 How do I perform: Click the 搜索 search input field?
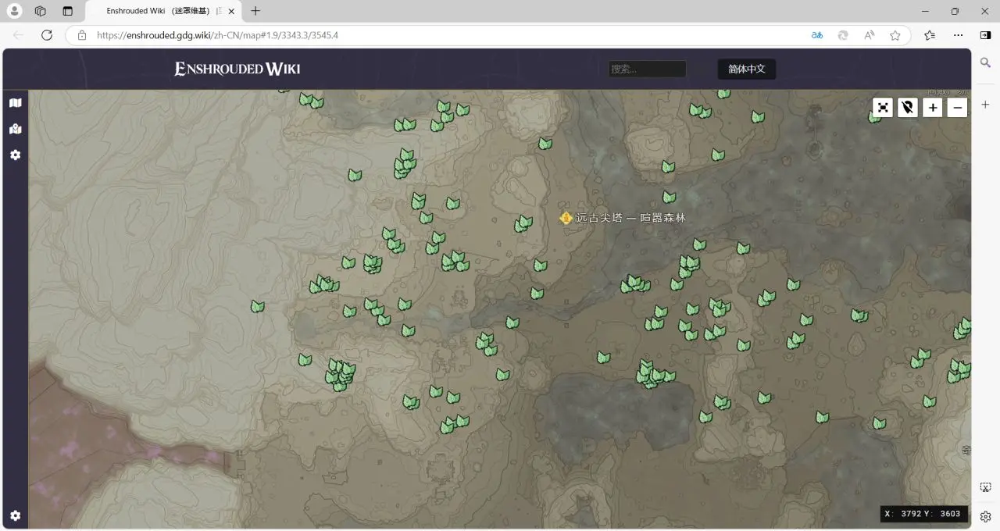[647, 69]
